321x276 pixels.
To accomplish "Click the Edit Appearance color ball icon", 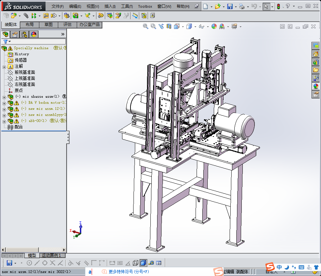I will 214,26.
